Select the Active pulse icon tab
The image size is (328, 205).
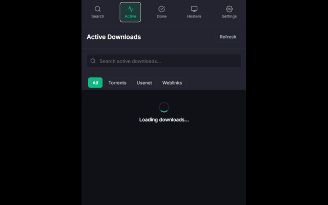(130, 12)
